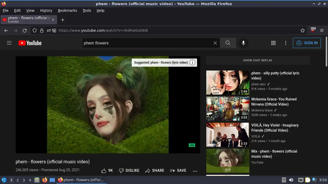Click the magnifier search button
This screenshot has width=328, height=184.
[228, 43]
